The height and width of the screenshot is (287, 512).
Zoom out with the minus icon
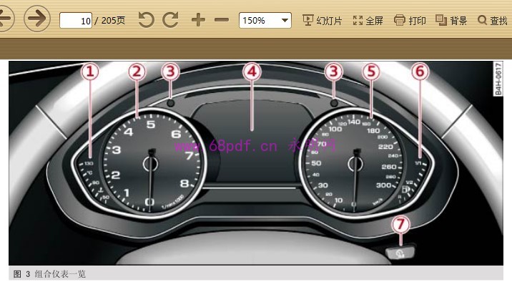(222, 20)
